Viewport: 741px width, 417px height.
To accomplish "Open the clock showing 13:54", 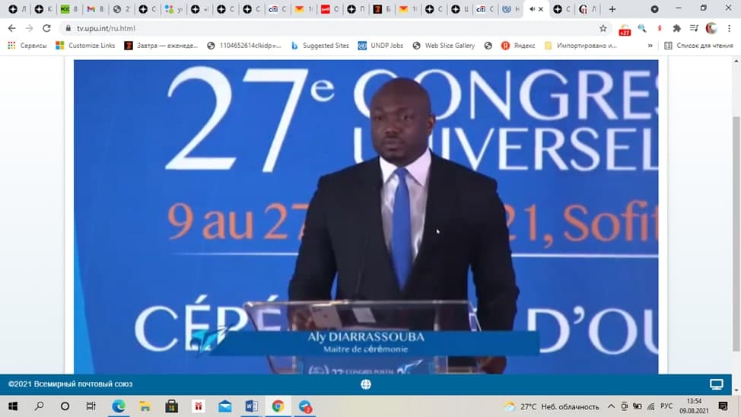I will click(x=695, y=406).
